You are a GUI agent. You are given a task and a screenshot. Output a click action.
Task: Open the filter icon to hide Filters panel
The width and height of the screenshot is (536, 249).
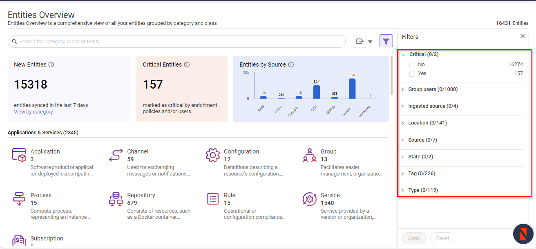point(386,41)
